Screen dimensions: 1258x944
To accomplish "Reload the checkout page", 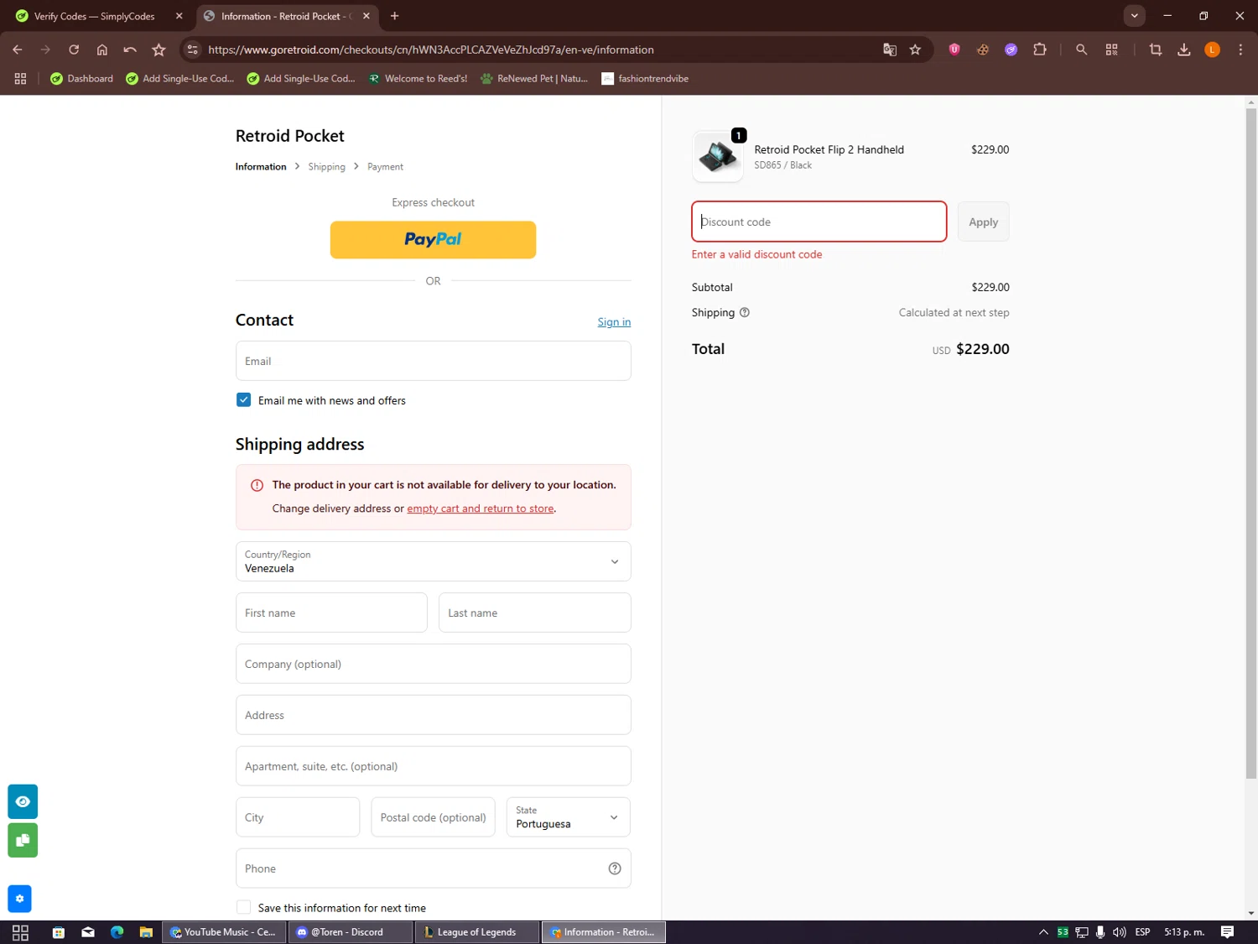I will pyautogui.click(x=74, y=50).
